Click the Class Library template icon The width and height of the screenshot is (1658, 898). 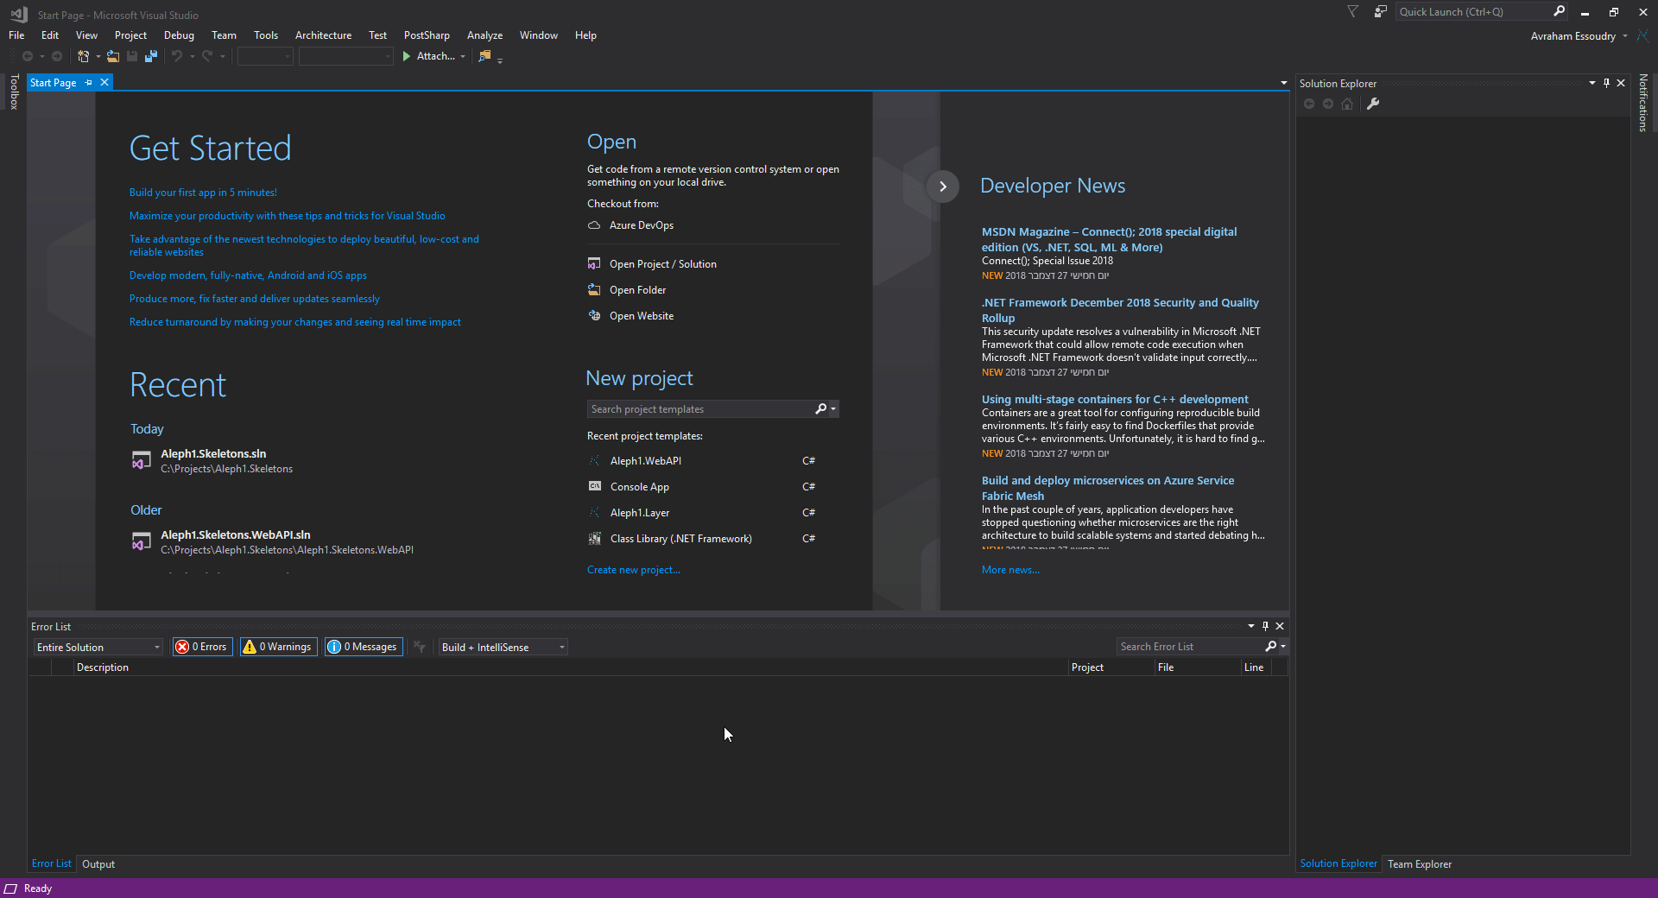[595, 538]
